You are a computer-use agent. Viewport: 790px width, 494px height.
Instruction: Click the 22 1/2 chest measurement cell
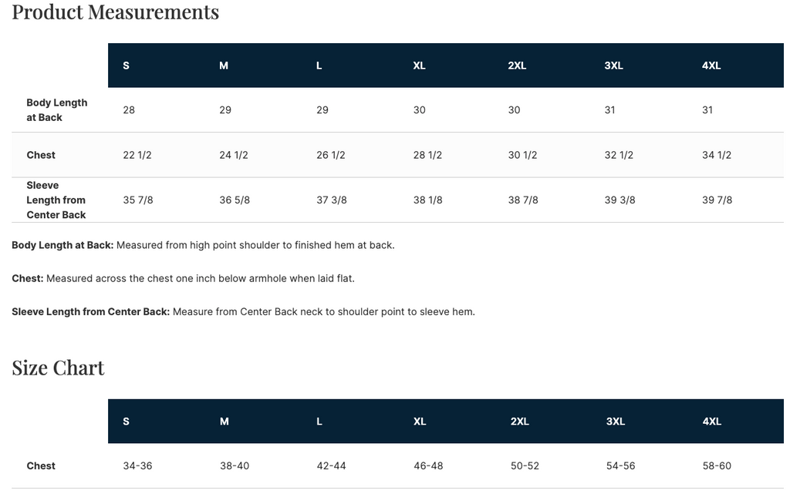[x=137, y=155]
